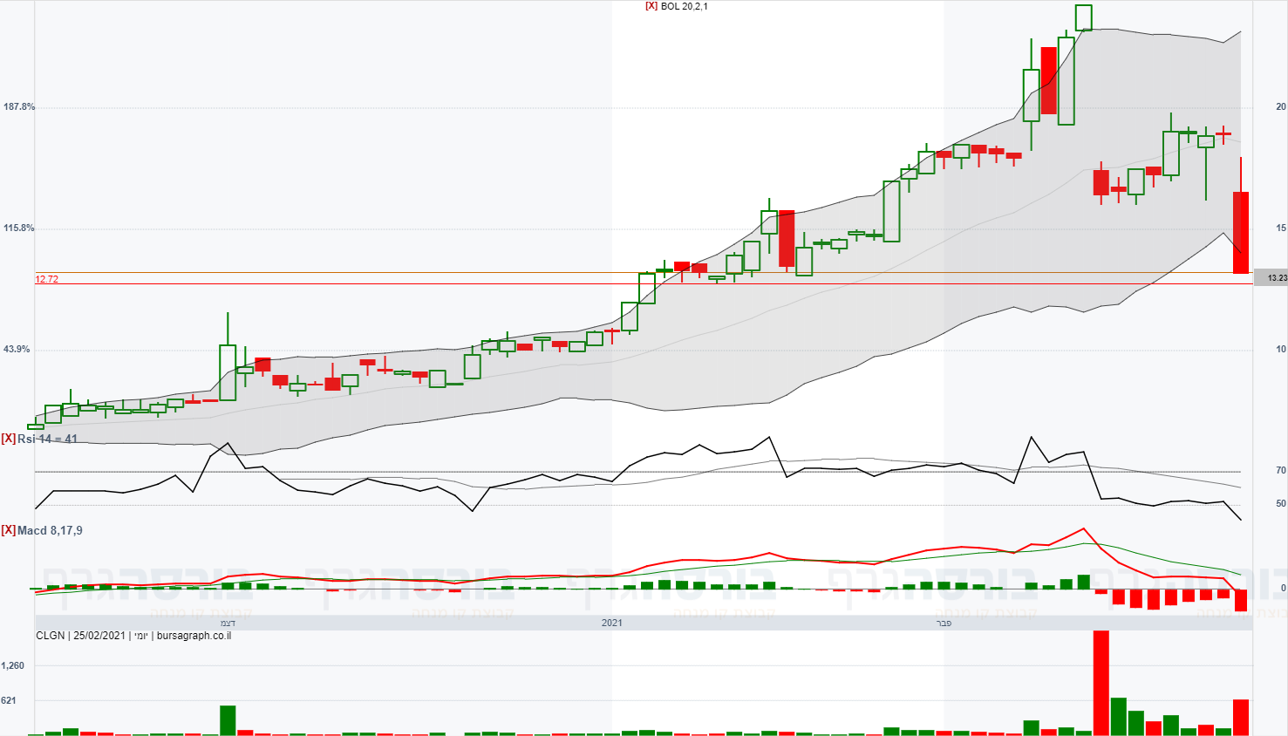Viewport: 1288px width, 736px height.
Task: Click the RSI 50 level label
Action: coord(1281,503)
